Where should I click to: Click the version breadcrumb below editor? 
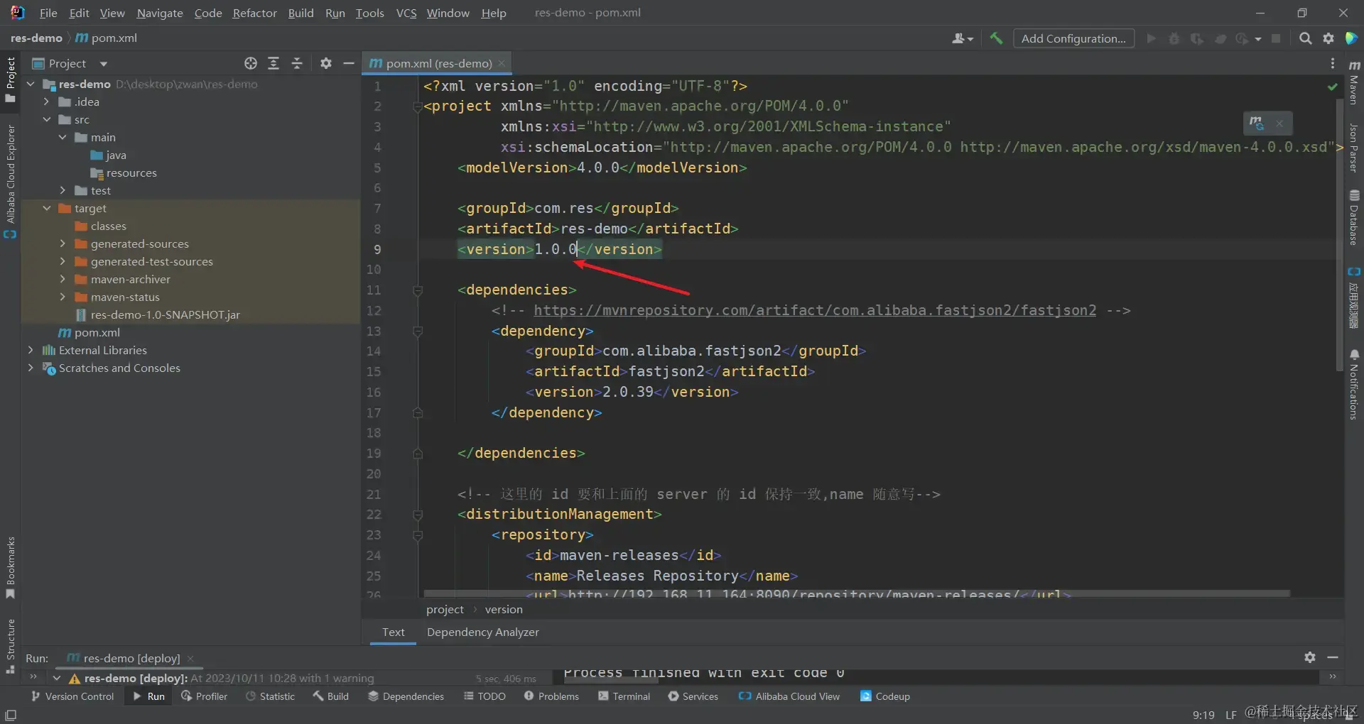[x=504, y=609]
